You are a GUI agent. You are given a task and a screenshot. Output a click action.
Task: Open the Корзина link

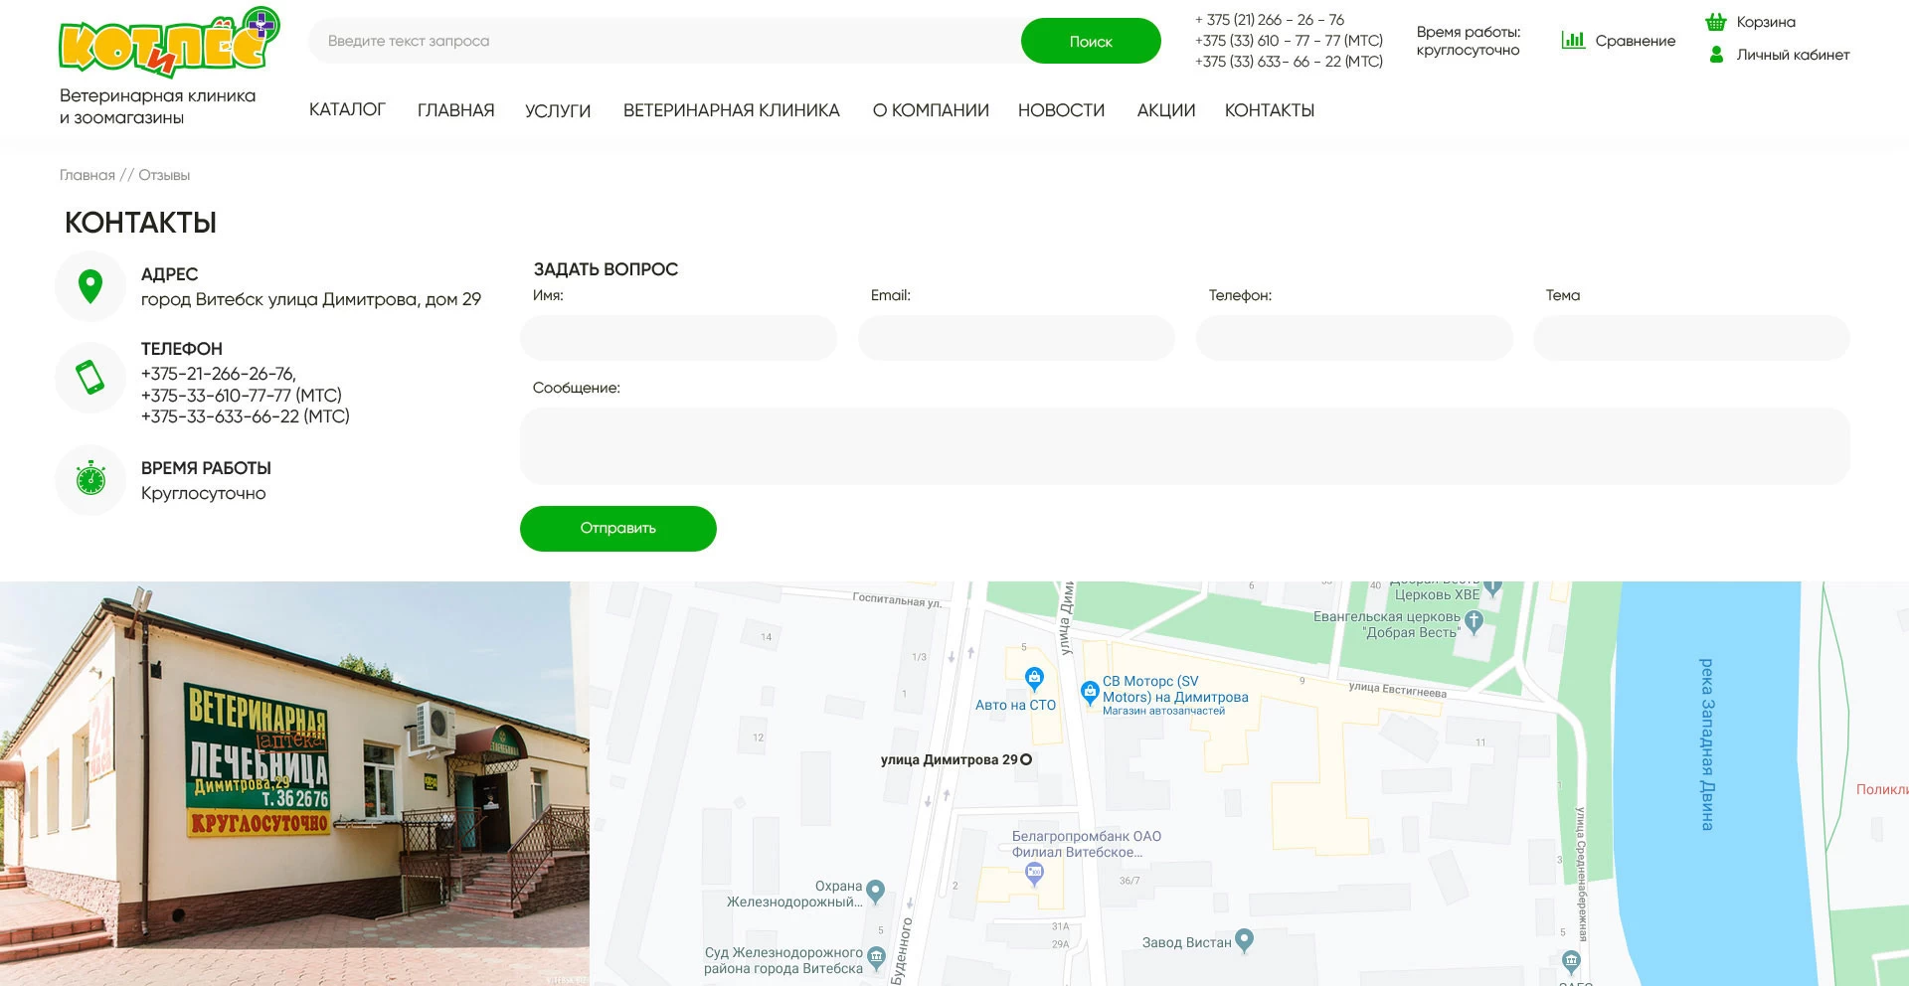[1766, 22]
